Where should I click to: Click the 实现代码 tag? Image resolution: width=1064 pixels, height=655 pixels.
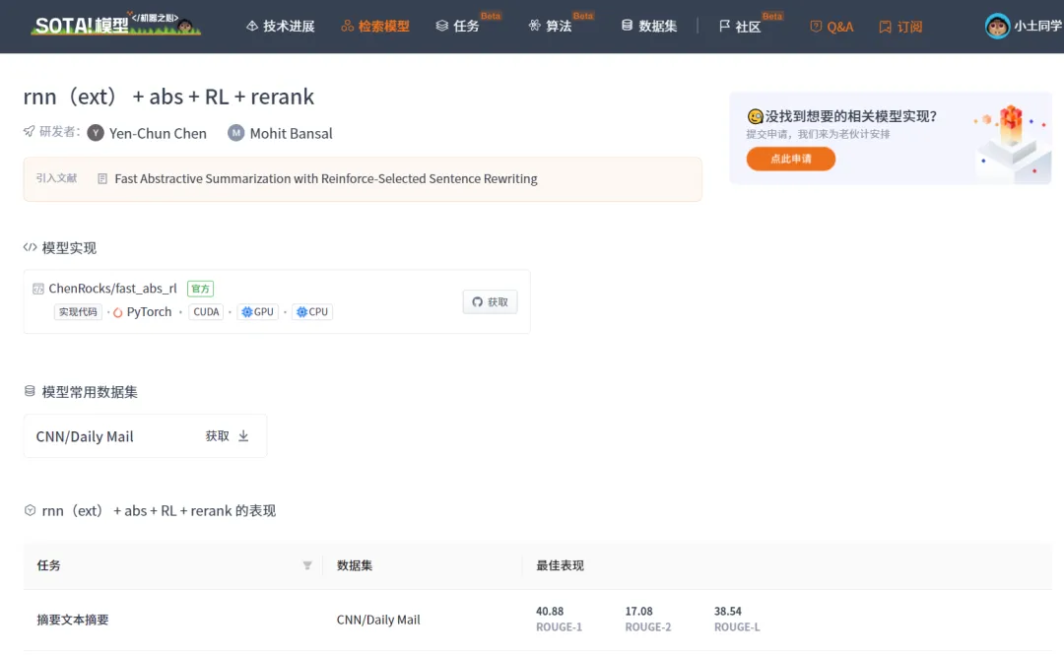pos(78,312)
